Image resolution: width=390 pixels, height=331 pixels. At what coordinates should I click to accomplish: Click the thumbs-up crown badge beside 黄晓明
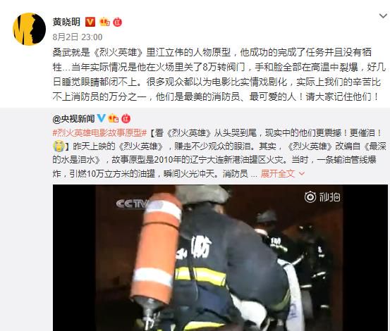pyautogui.click(x=104, y=22)
